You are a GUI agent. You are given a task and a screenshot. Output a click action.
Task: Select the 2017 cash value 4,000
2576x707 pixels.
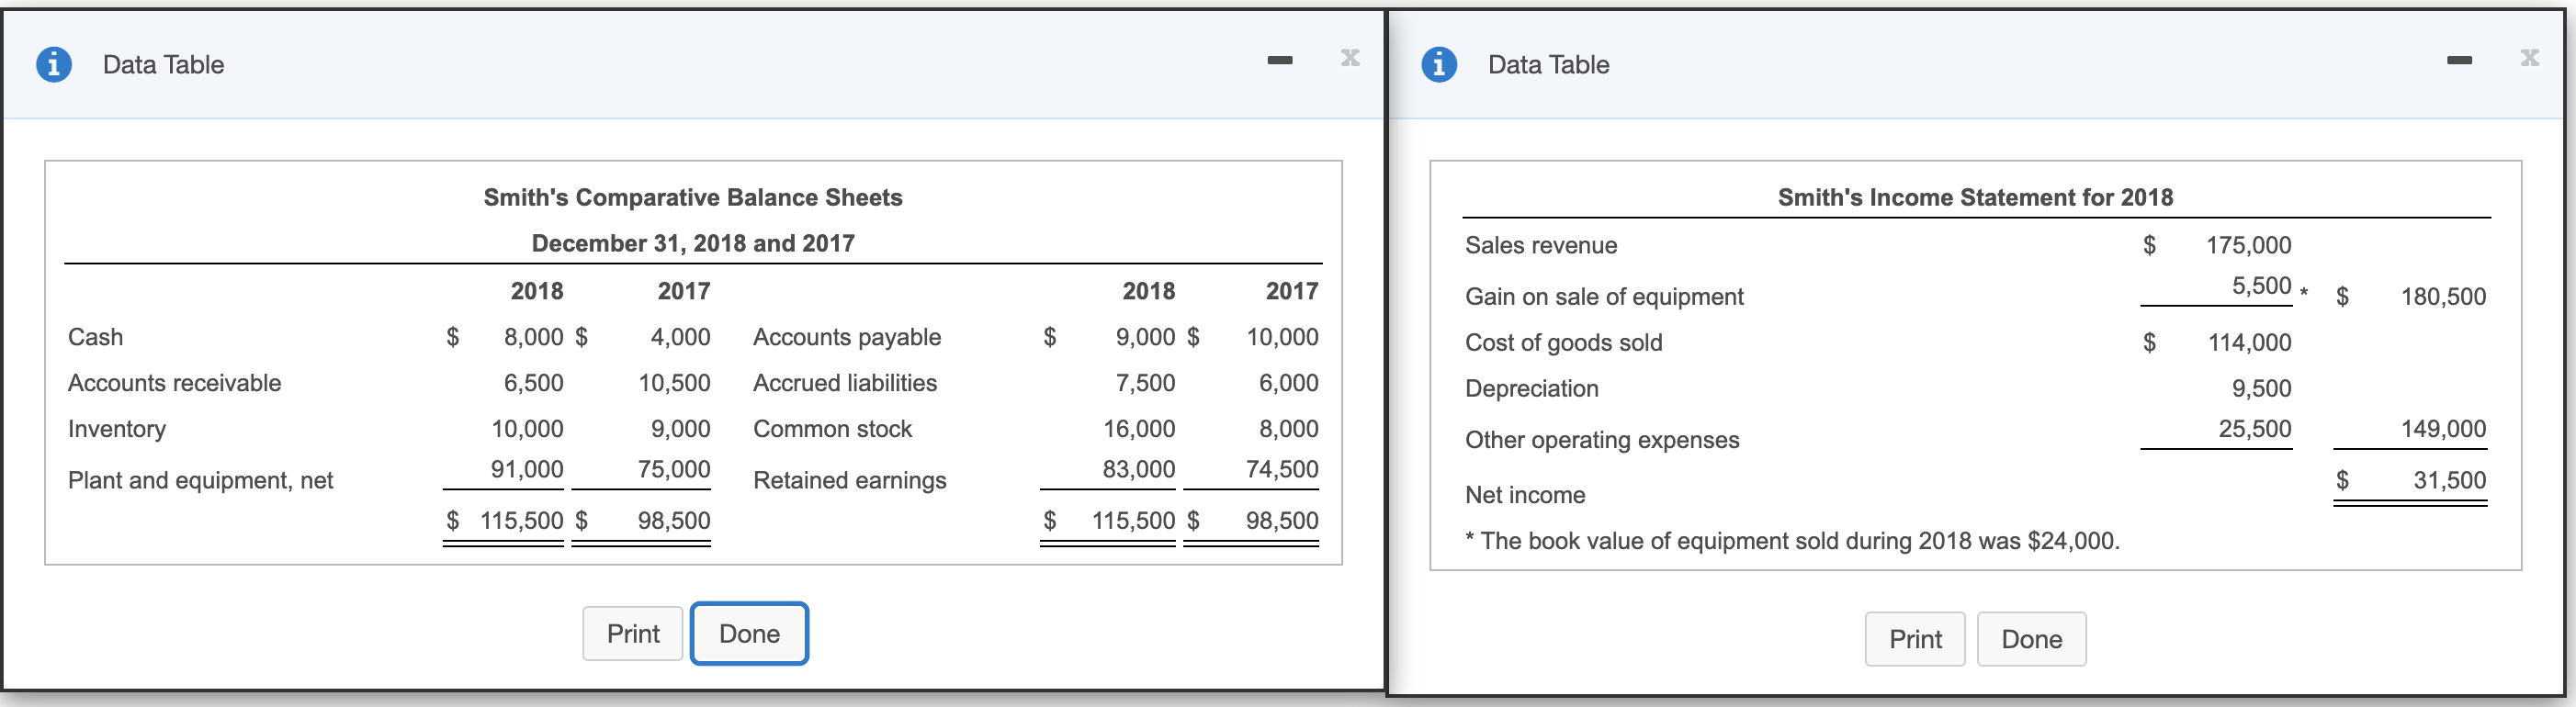pos(680,337)
